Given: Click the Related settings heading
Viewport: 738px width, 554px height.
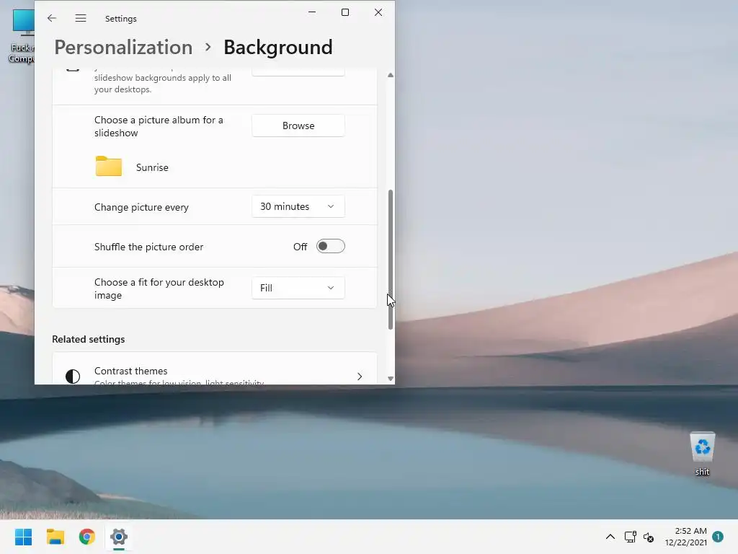Looking at the screenshot, I should point(89,339).
